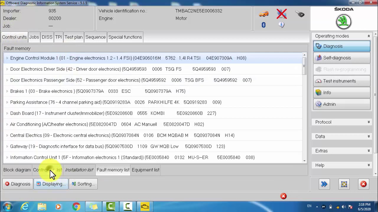Viewport: 378px width, 212px height.
Task: Click the ignition key status icon
Action: 299,14
